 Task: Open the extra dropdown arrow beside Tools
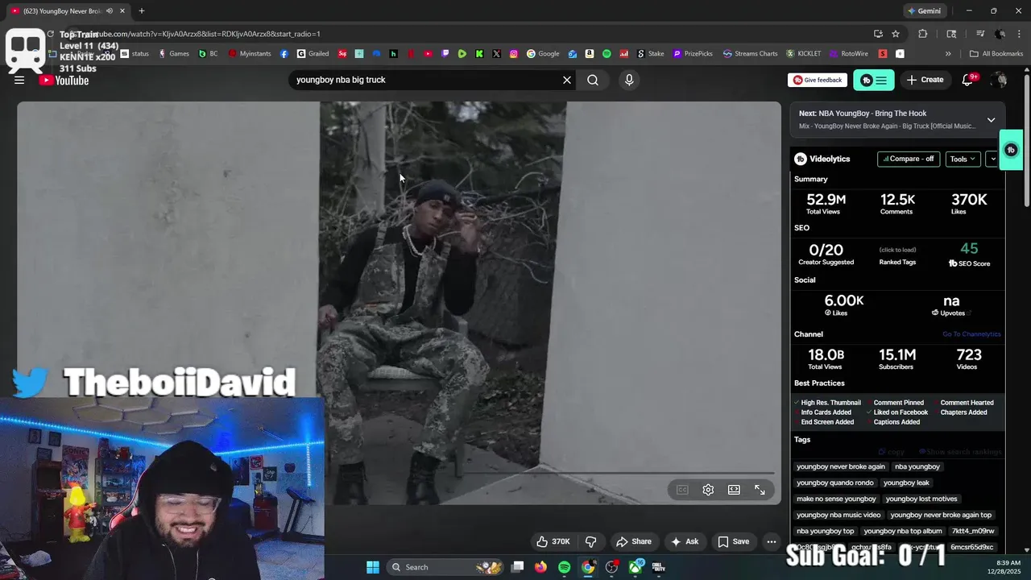pyautogui.click(x=992, y=159)
